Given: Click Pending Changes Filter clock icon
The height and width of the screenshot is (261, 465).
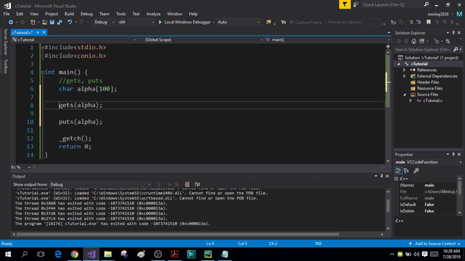Looking at the screenshot, I should [x=437, y=41].
